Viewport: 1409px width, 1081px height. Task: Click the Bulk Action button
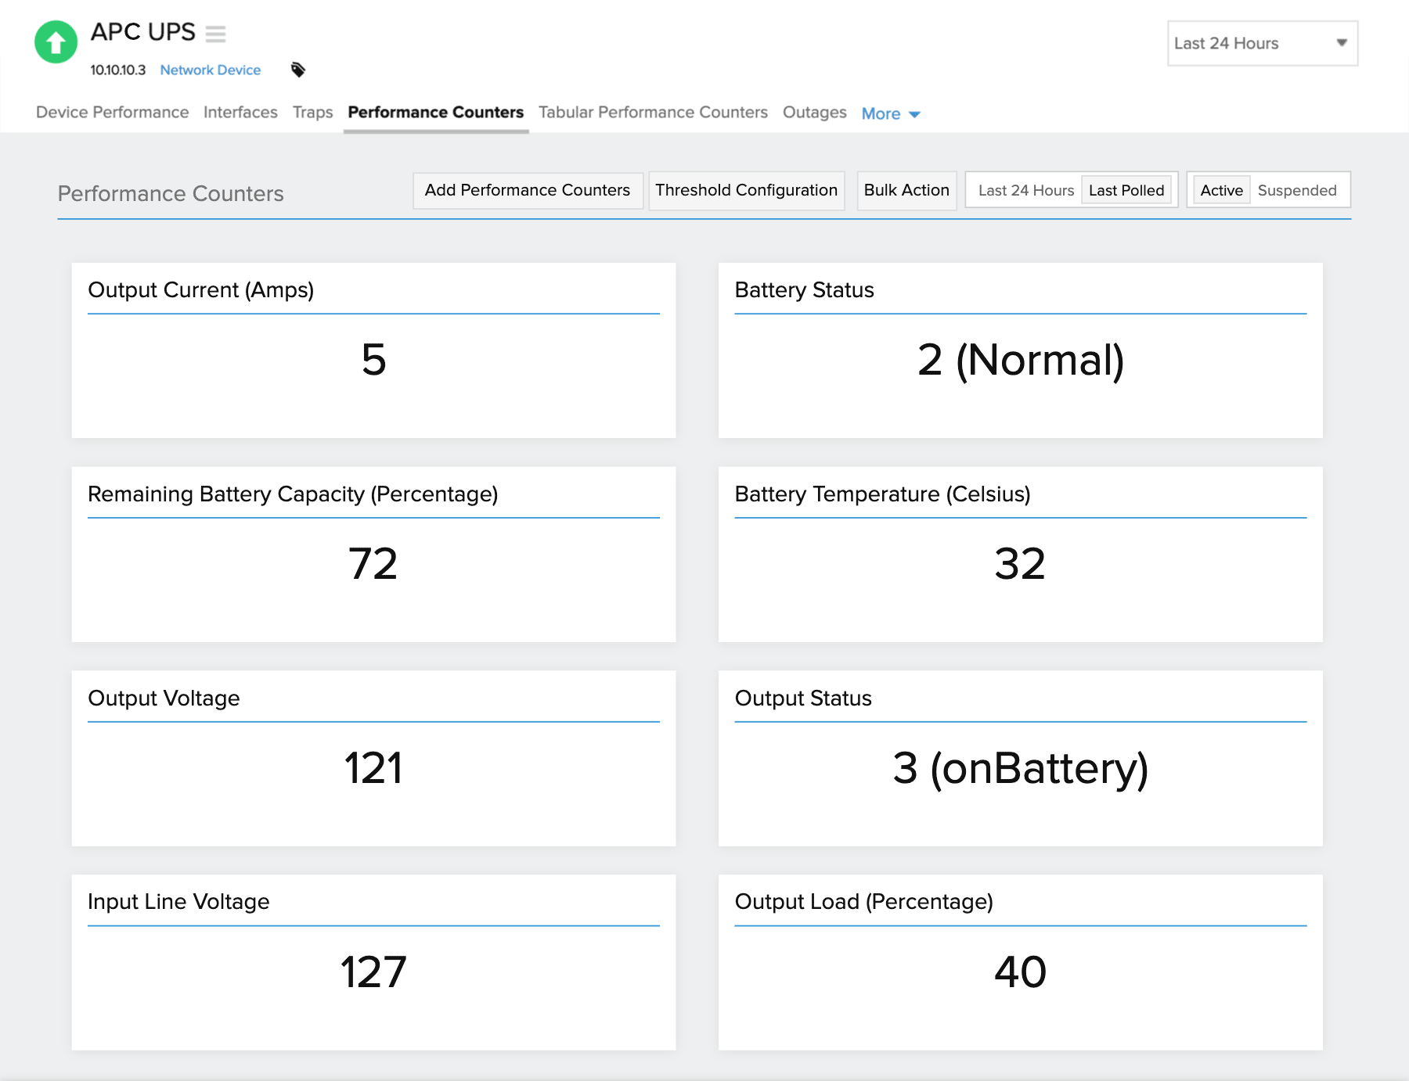[906, 190]
